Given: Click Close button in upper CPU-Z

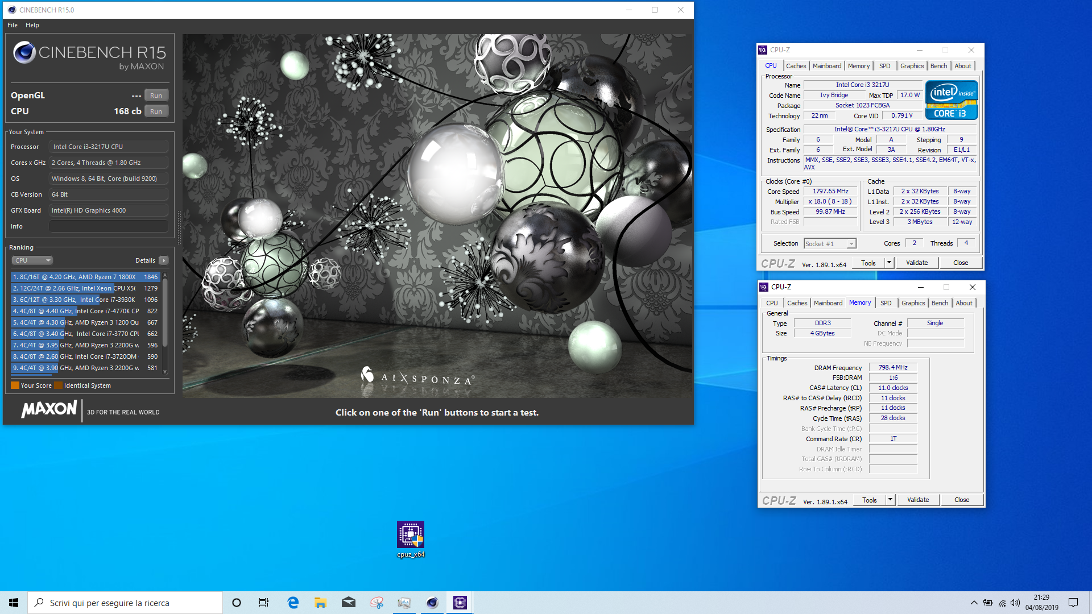Looking at the screenshot, I should [x=961, y=263].
